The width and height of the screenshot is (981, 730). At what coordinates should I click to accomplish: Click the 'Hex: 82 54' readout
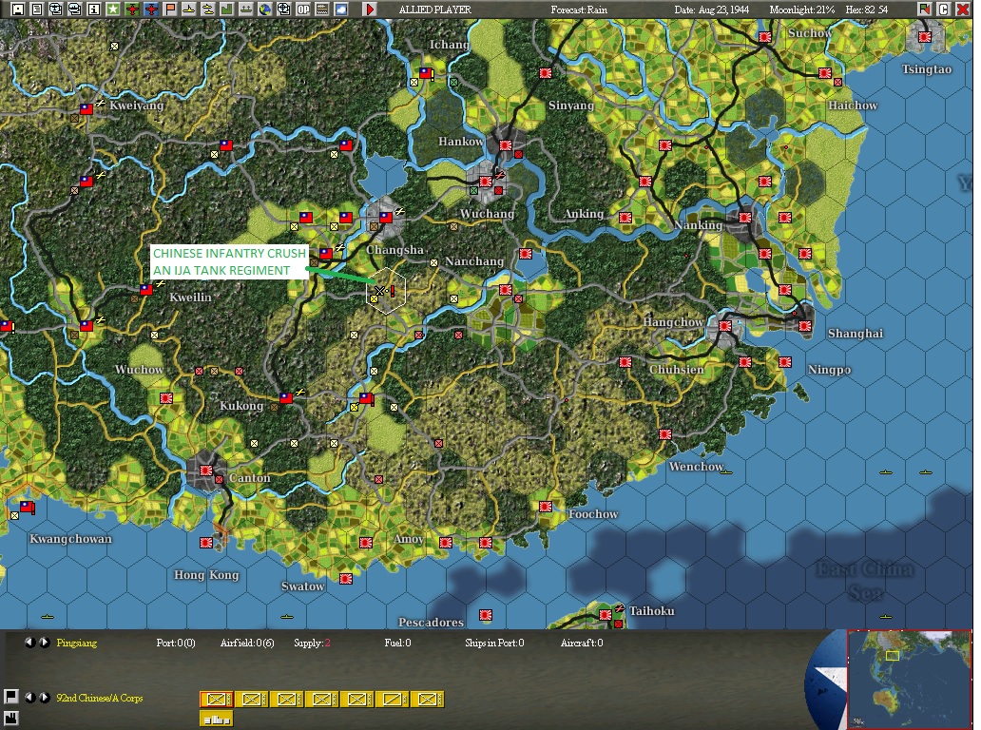[867, 10]
